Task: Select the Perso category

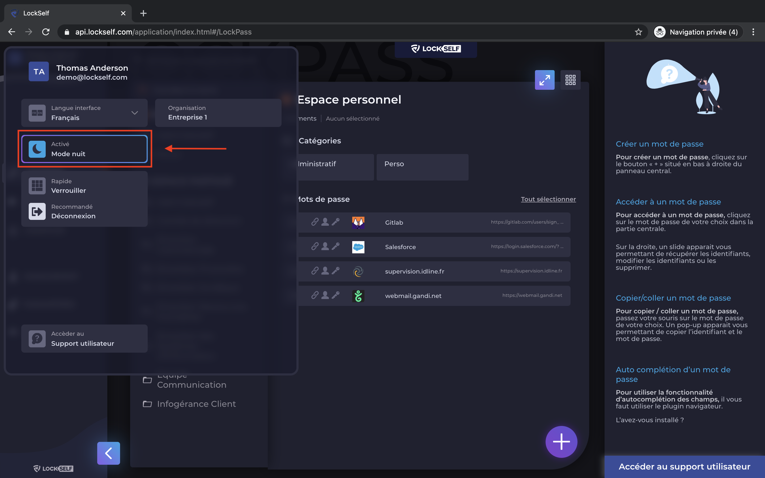Action: [422, 167]
